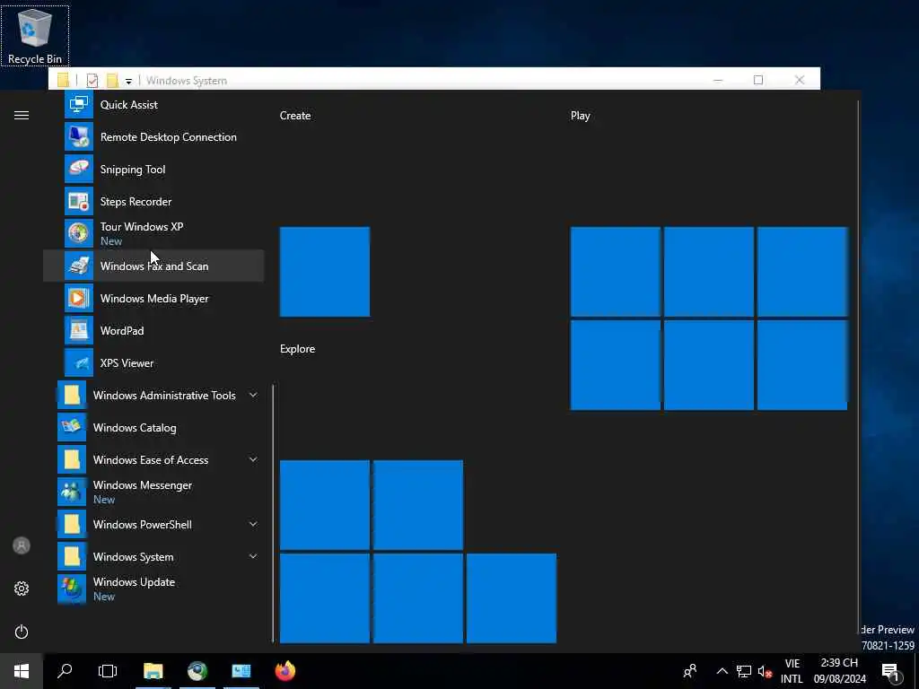Click the Windows System folder icon
The height and width of the screenshot is (689, 919).
click(x=72, y=556)
